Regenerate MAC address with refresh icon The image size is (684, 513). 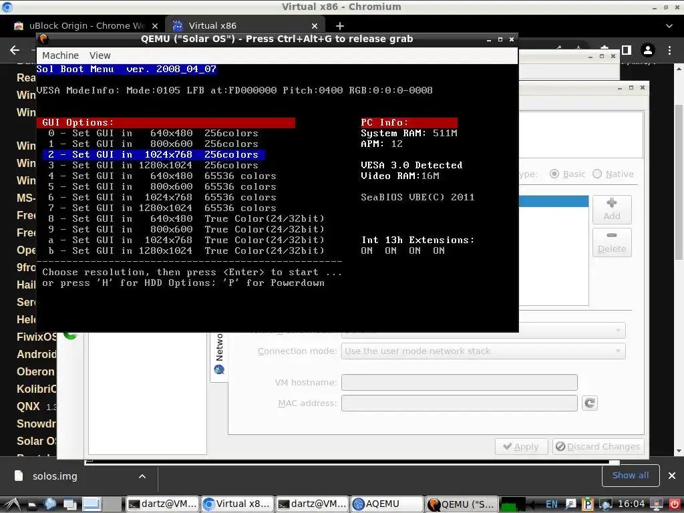pos(589,403)
